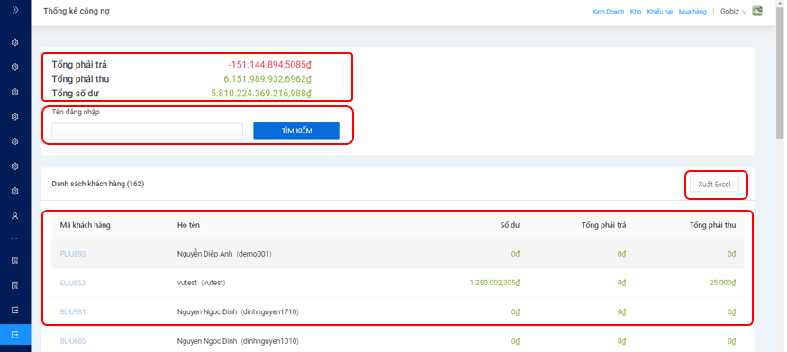Click the Họ tên column header
Screen dimensions: 787x352
point(188,225)
